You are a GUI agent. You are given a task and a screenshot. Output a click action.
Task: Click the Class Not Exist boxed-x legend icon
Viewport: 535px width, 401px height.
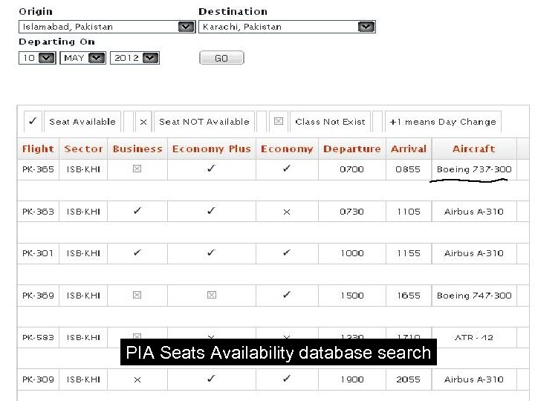click(279, 121)
